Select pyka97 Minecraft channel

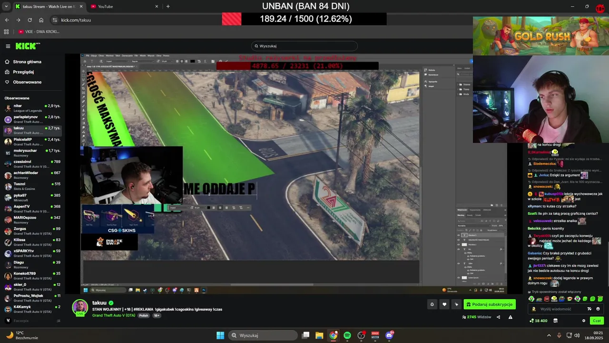(32, 197)
